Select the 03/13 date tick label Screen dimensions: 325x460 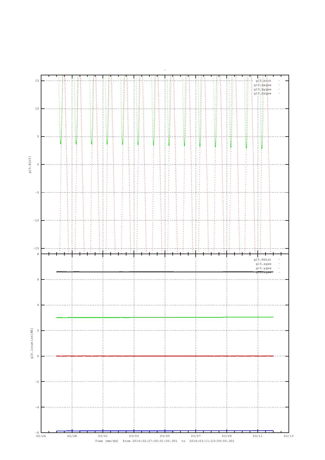point(289,436)
